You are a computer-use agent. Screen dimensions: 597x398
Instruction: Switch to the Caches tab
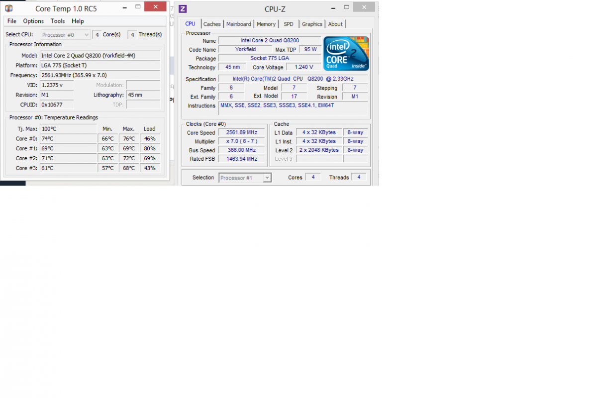[x=212, y=24]
